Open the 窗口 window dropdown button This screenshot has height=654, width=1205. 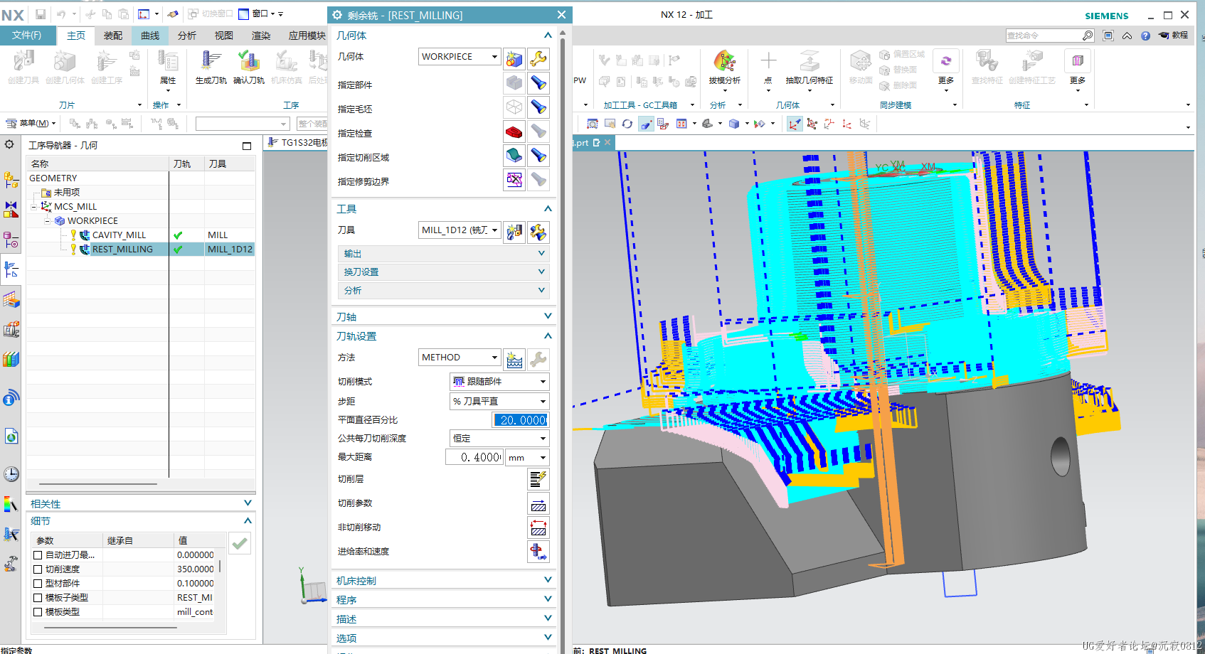(x=260, y=14)
